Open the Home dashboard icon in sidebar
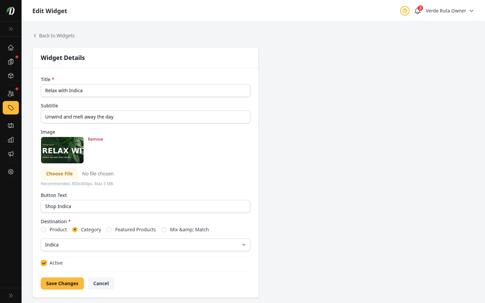Image resolution: width=485 pixels, height=303 pixels. [11, 47]
